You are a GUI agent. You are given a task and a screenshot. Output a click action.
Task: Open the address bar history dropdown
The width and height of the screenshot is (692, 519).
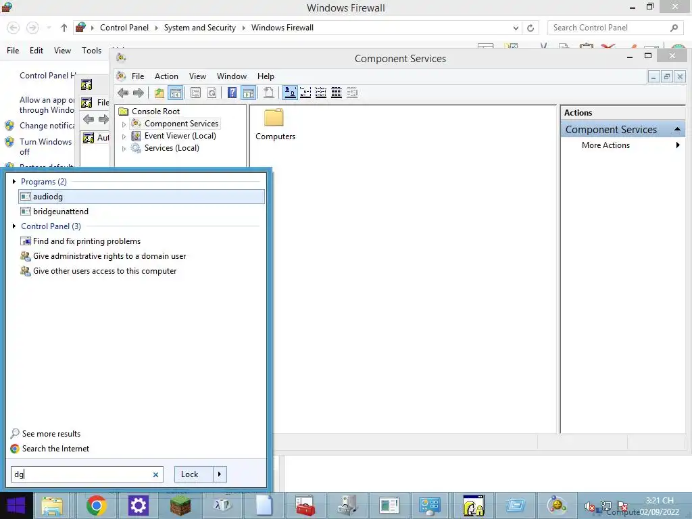[516, 28]
